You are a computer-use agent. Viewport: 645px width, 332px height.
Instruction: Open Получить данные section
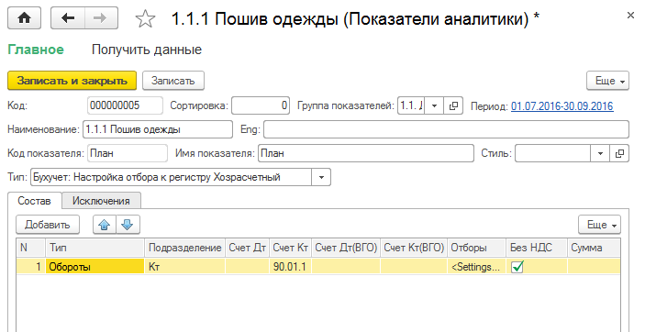[147, 50]
